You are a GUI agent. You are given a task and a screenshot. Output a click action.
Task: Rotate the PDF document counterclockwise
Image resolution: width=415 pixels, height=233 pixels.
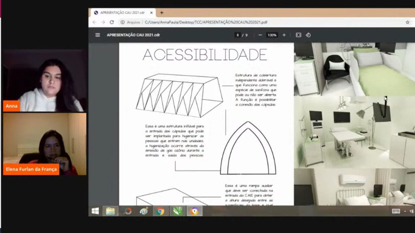pyautogui.click(x=308, y=35)
